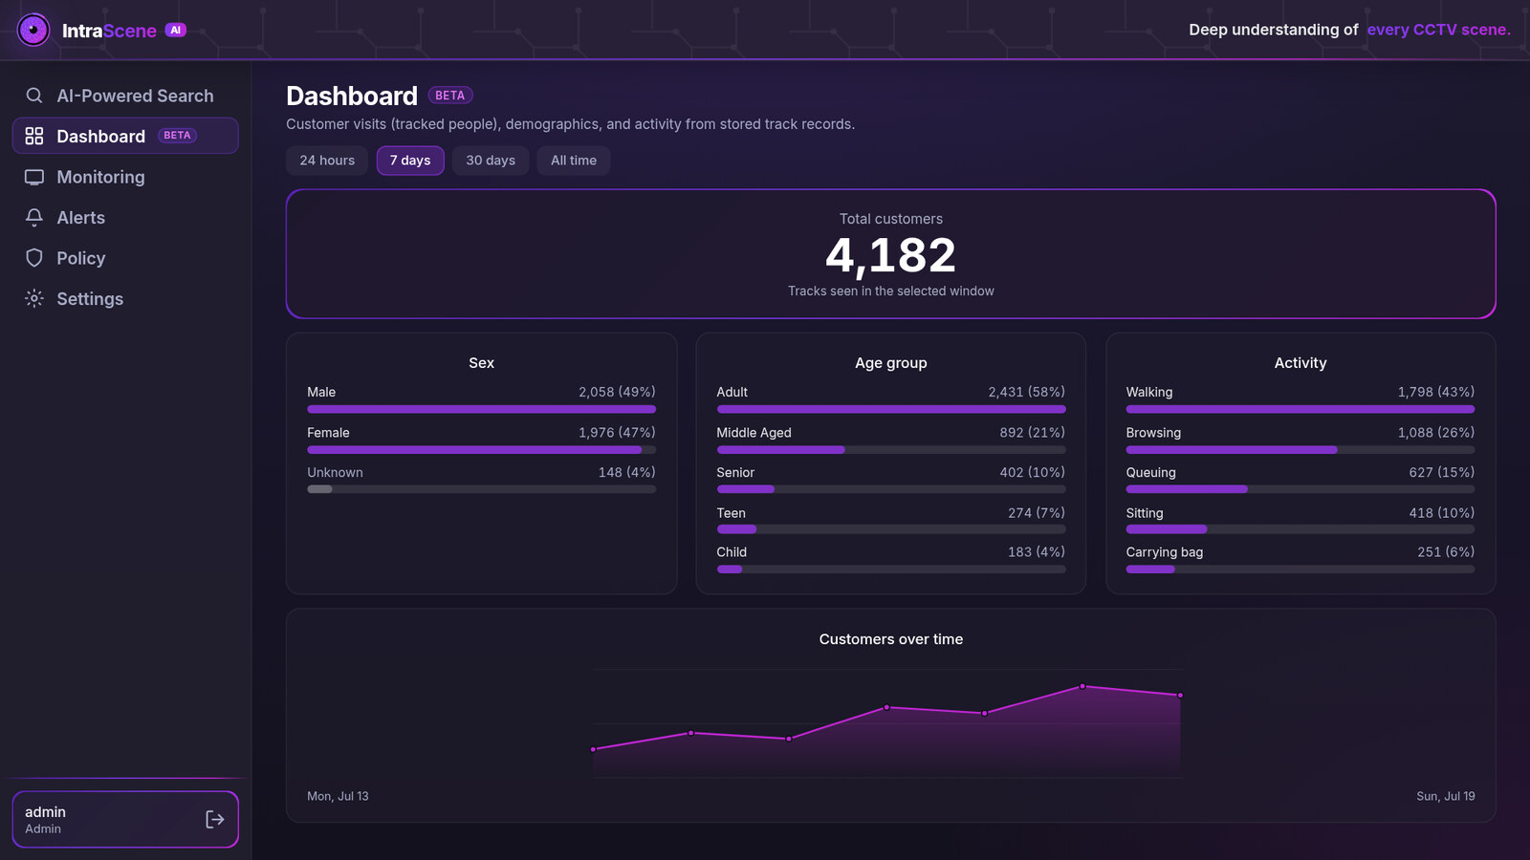Select the All time range
The height and width of the screenshot is (860, 1530).
pos(574,161)
